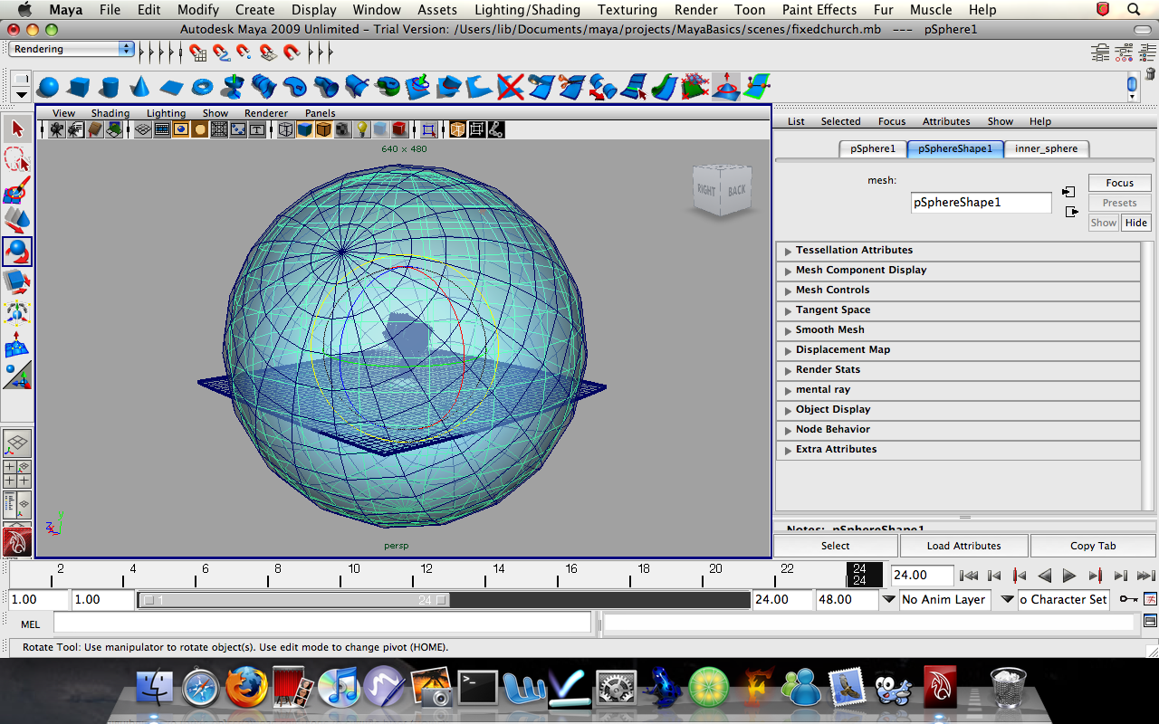
Task: Click the Load Attributes button
Action: point(963,546)
